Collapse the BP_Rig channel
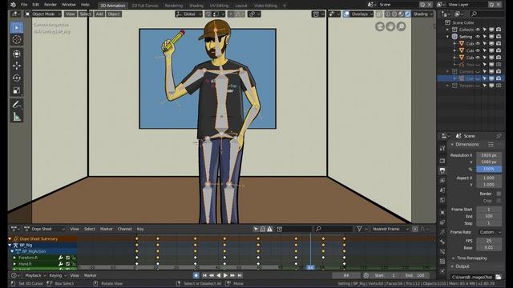Screen dimensions: 513x288 coord(10,245)
